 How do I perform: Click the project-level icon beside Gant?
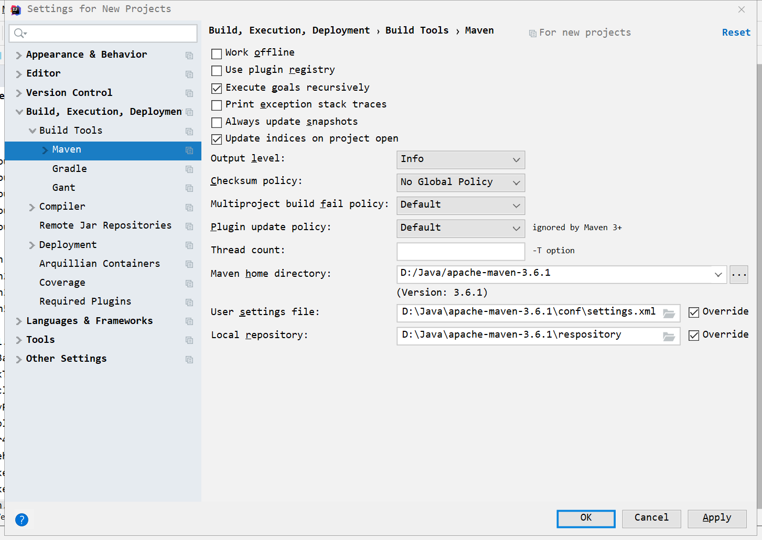[x=189, y=188]
